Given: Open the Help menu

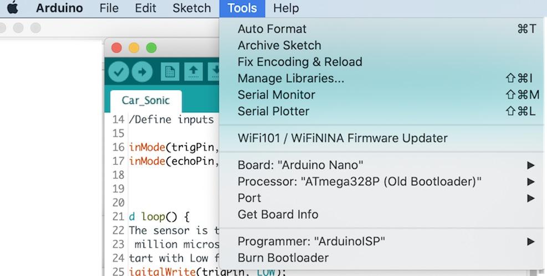Looking at the screenshot, I should click(x=286, y=8).
